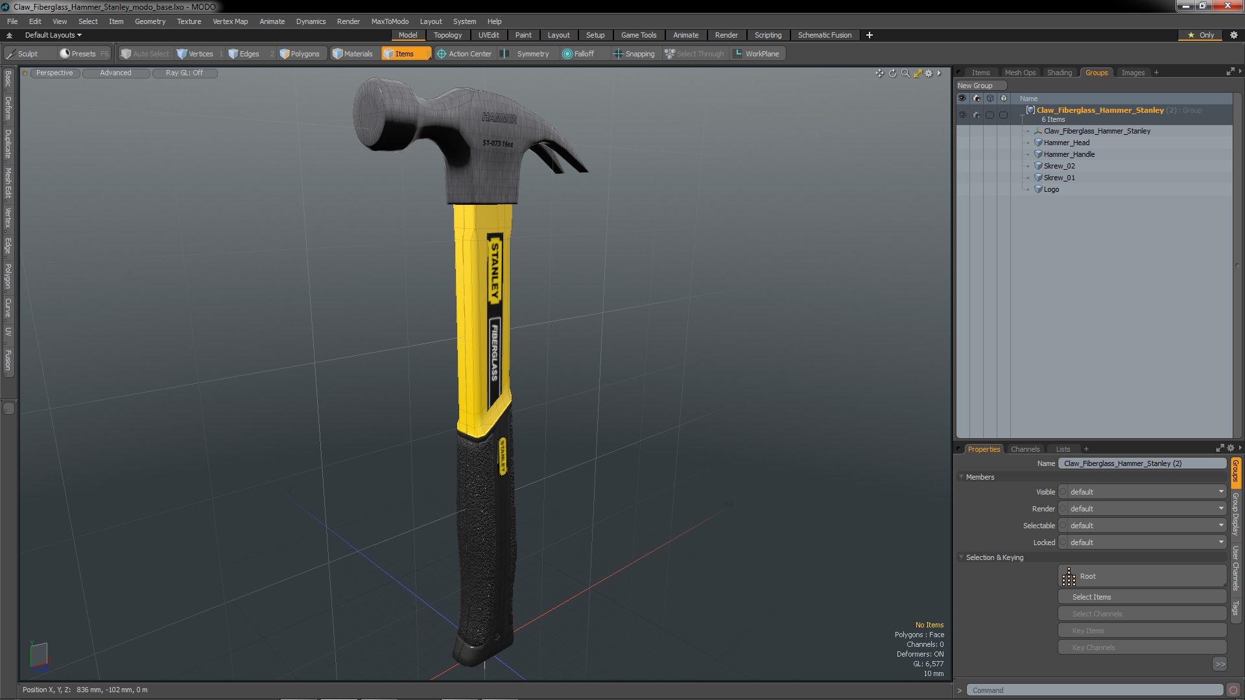Select Hammer_Head item in the tree
1245x700 pixels.
[1066, 143]
